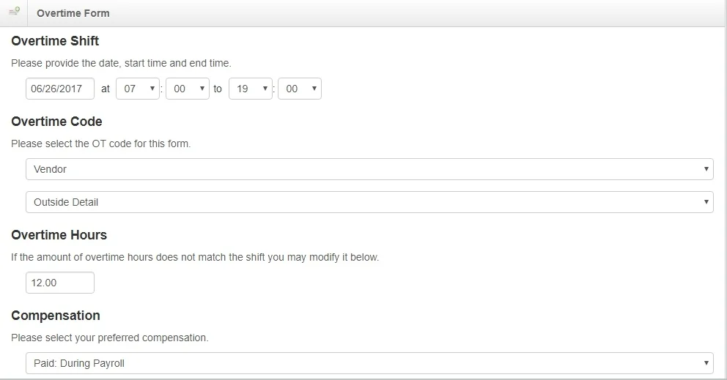Click 'Please provide the date' instruction text

click(121, 63)
